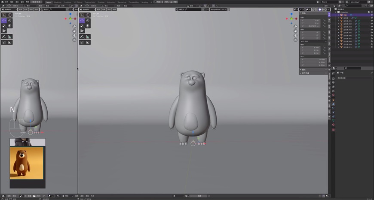Screen dimensions: 374x200
Task: Toggle the Collection exclude checkbox in outliner
Action: (369, 12)
